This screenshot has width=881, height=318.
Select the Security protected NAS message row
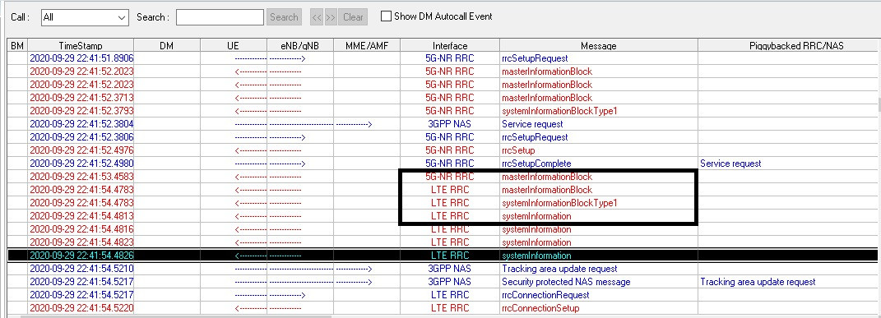(x=443, y=282)
